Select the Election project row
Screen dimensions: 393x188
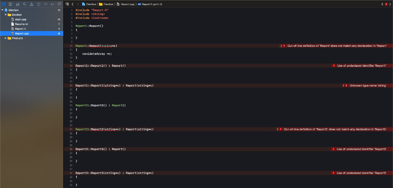[31, 10]
